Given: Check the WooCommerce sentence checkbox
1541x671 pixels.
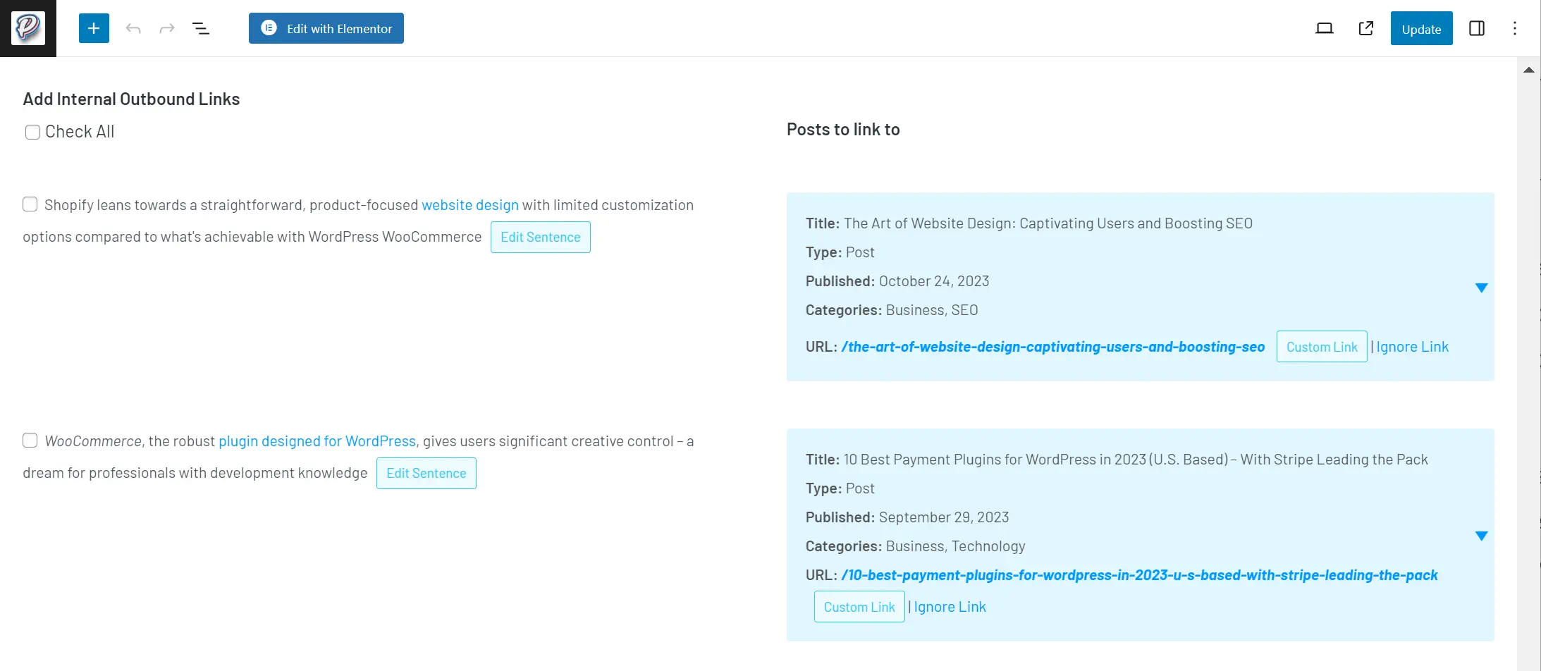Looking at the screenshot, I should [30, 440].
